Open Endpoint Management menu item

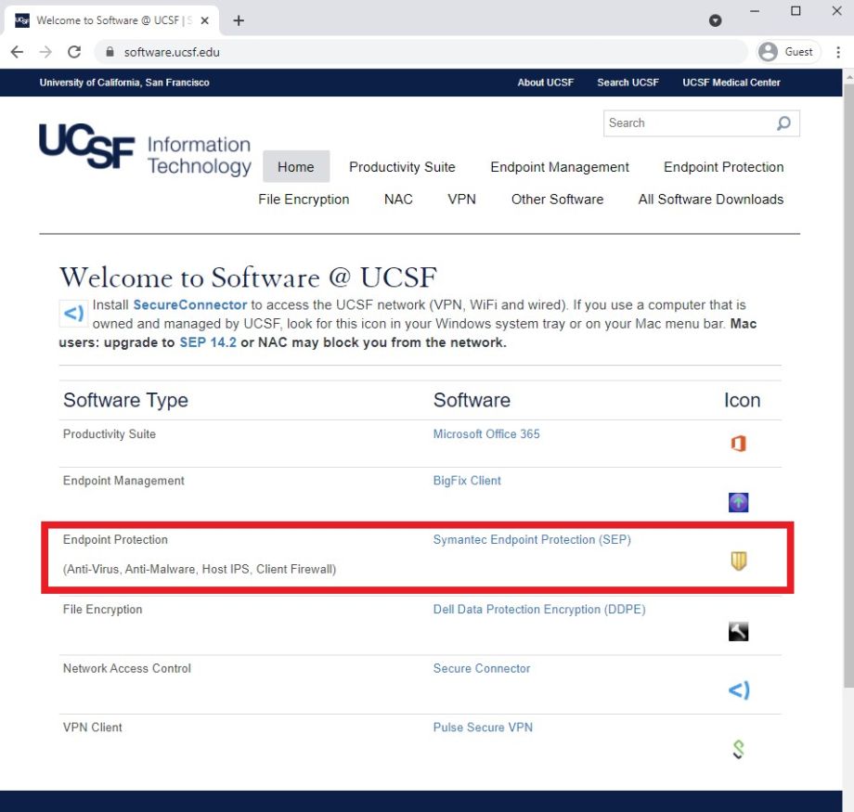(x=560, y=167)
